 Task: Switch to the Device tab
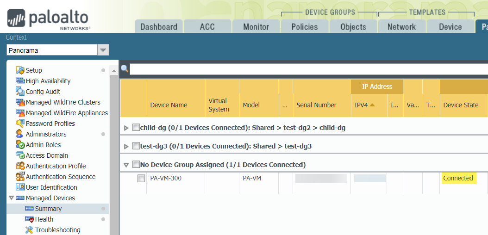pos(450,27)
